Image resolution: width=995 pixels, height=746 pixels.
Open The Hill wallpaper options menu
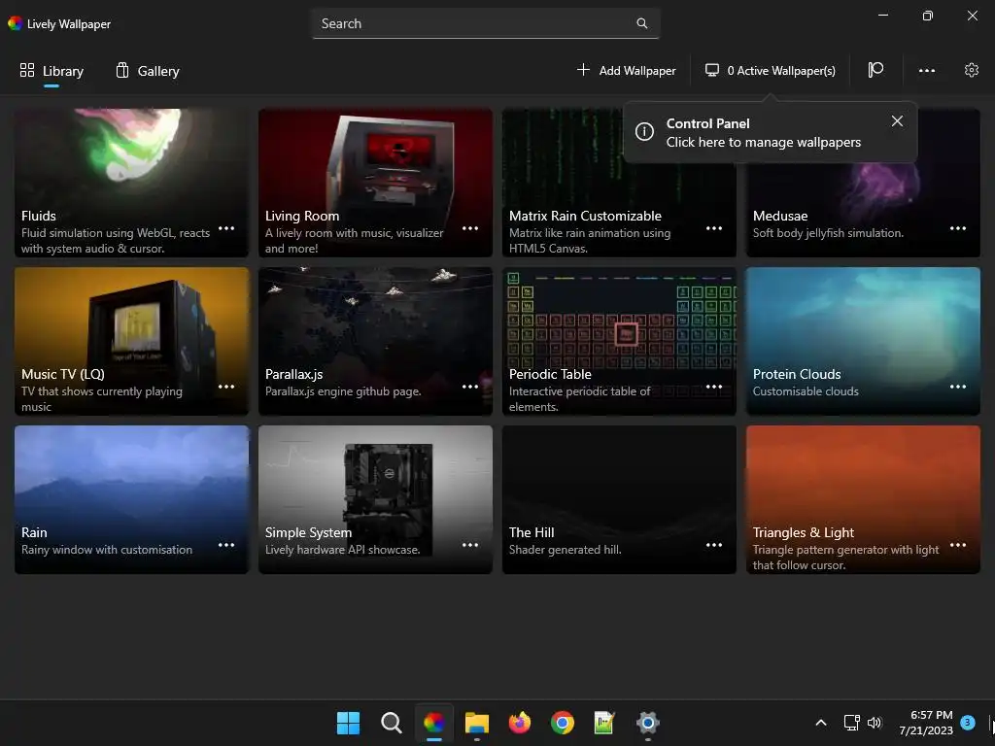714,545
